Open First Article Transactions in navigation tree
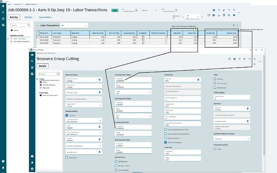This screenshot has height=173, width=277. pos(21,41)
